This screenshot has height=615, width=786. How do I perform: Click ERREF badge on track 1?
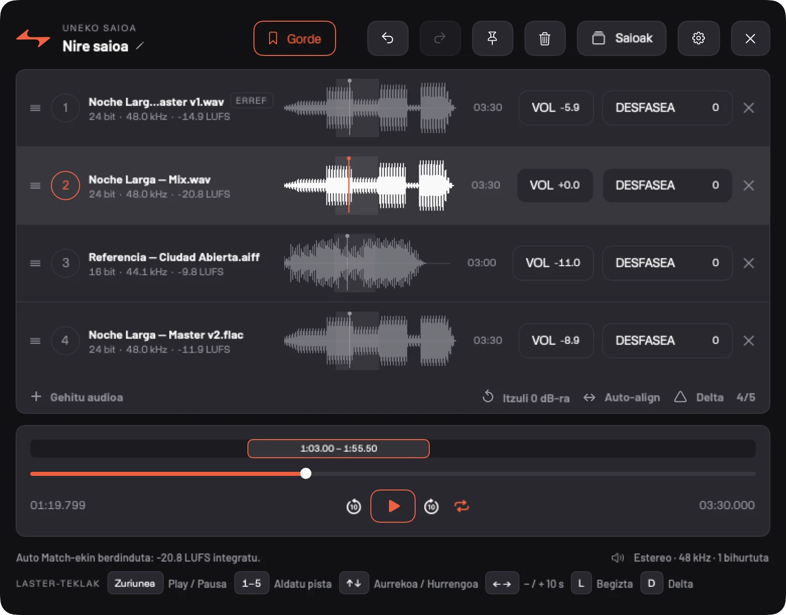pos(251,101)
